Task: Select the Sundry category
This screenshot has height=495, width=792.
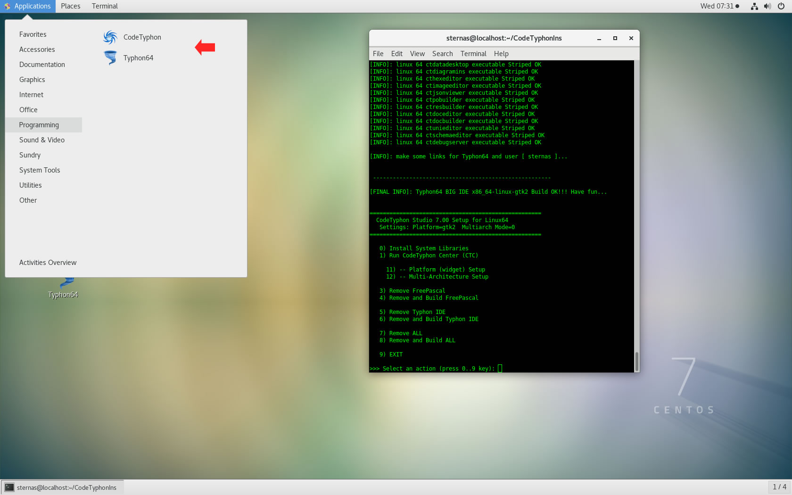Action: [x=43, y=155]
